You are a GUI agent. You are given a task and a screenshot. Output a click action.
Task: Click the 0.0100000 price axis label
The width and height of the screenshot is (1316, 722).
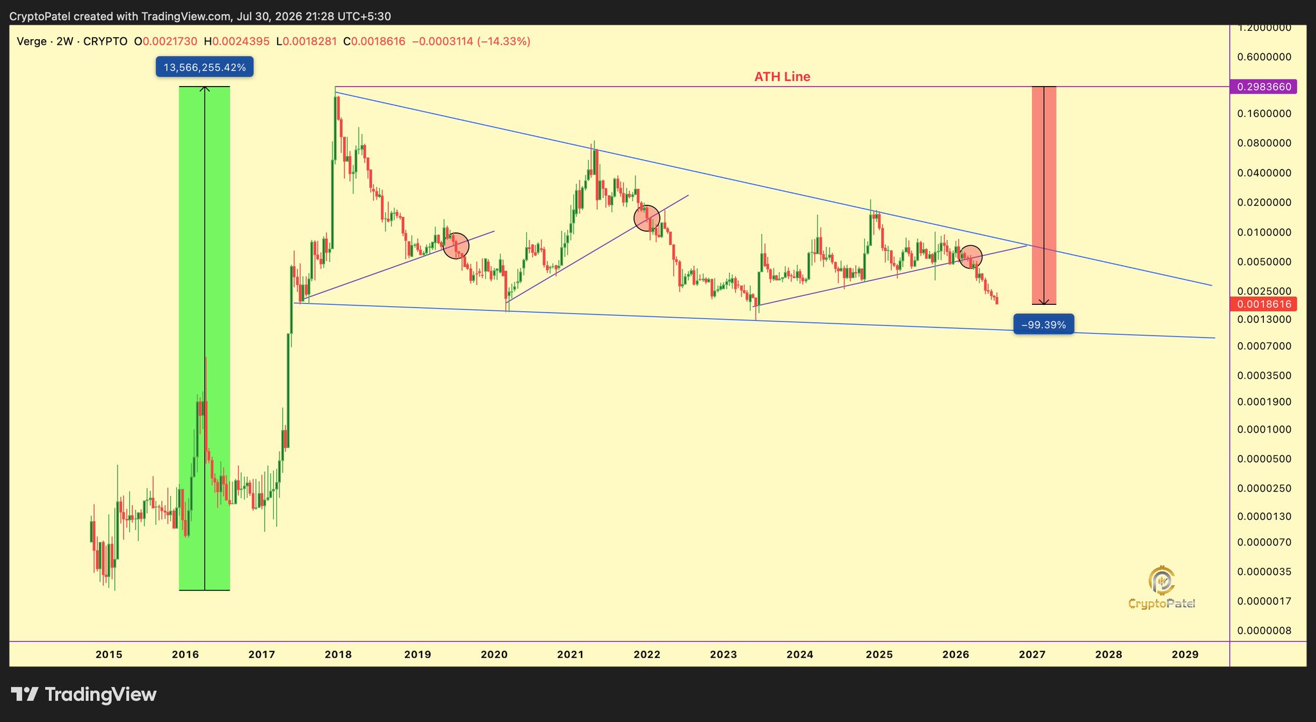coord(1264,232)
